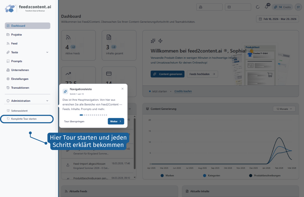
Task: Toggle Kategorien series in chart legend
Action: click(211, 176)
